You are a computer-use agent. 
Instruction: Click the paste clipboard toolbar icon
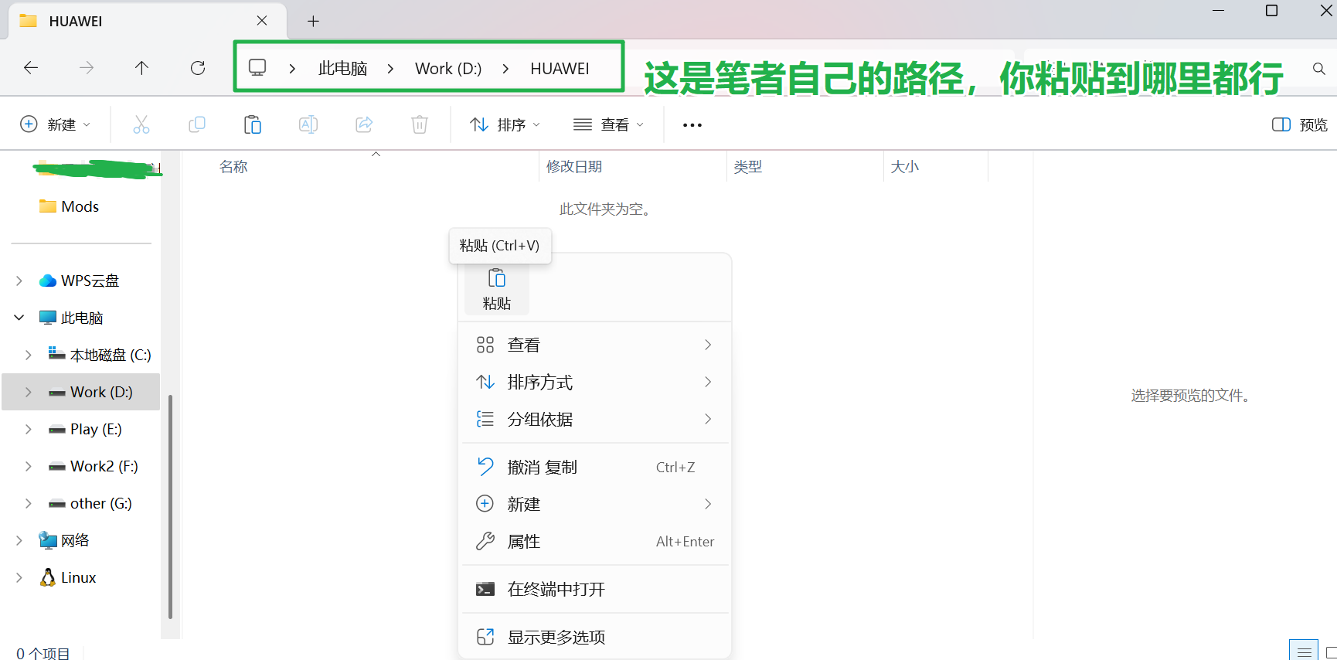click(253, 124)
